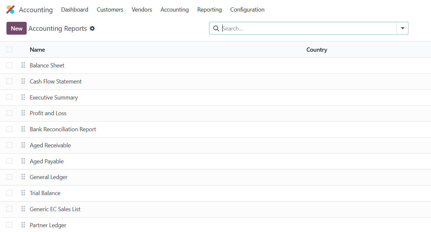Click the drag handle for Trial Balance
This screenshot has width=431, height=232.
click(x=23, y=193)
